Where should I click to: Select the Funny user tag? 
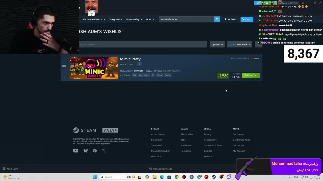159,75
